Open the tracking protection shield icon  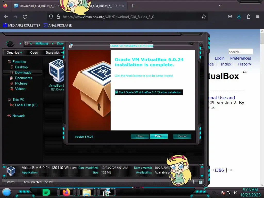(x=51, y=17)
